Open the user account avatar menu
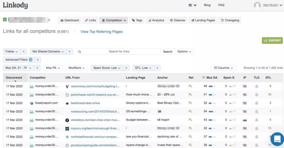This screenshot has width=284, height=148. click(x=268, y=5)
